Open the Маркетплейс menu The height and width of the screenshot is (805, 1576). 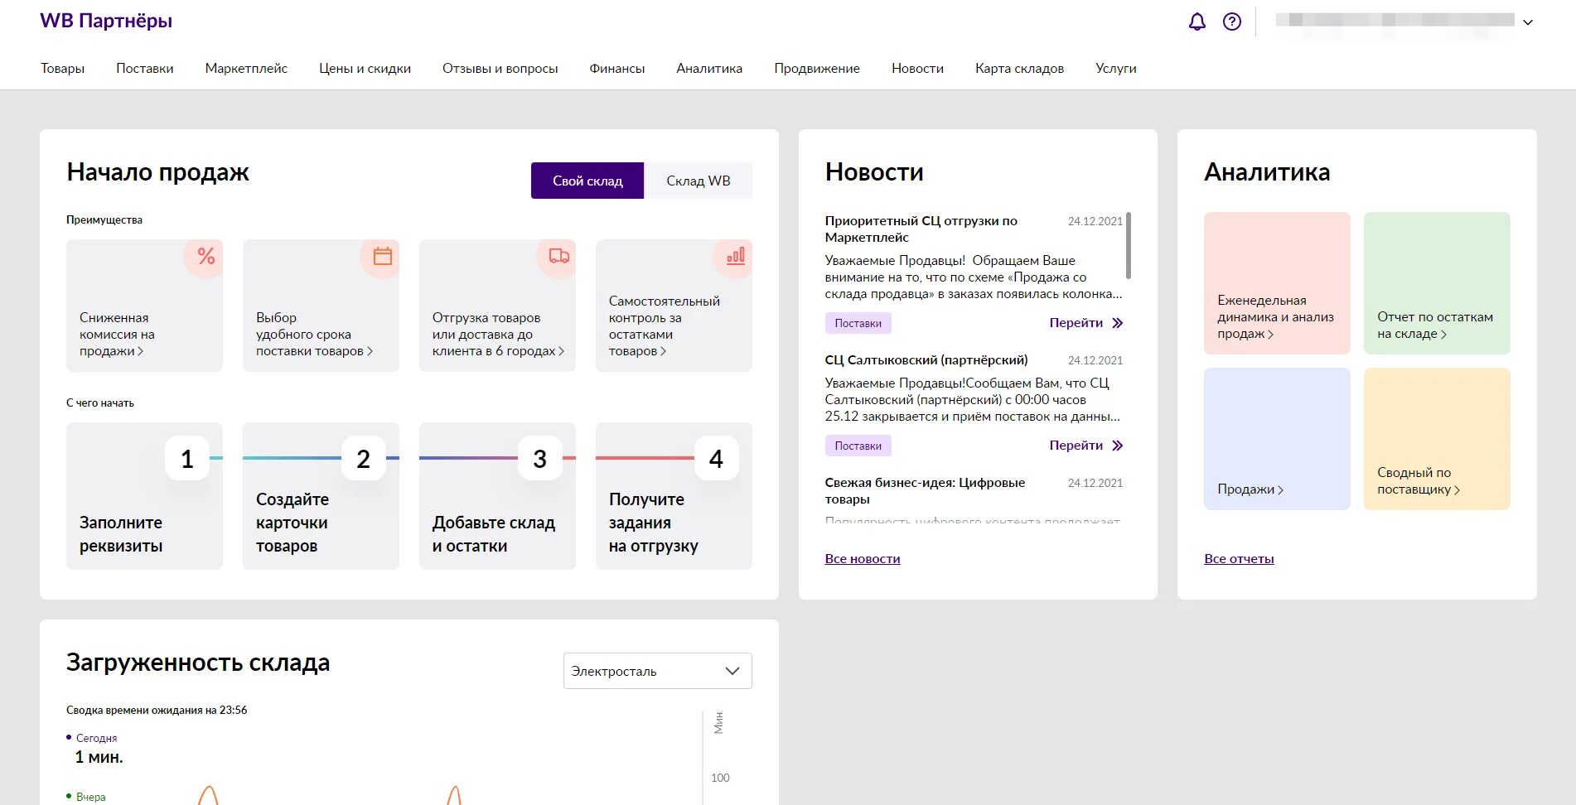[x=246, y=68]
